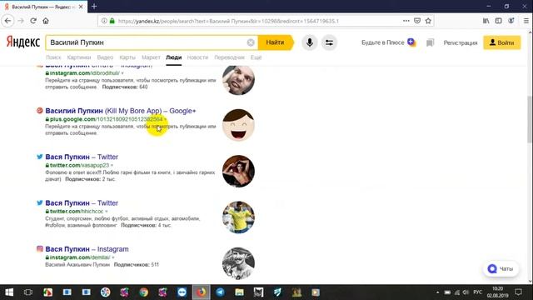The height and width of the screenshot is (300, 533).
Task: Open Telegram from the taskbar
Action: tap(220, 292)
